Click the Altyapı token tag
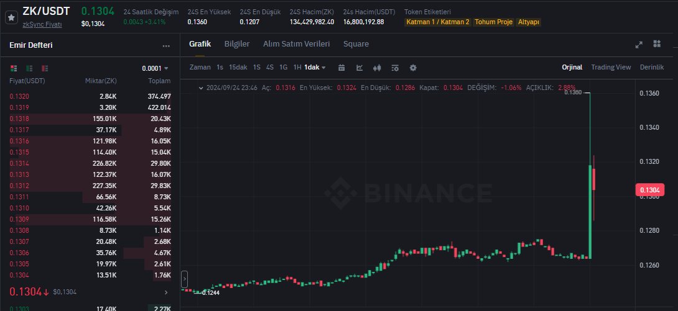Image resolution: width=678 pixels, height=311 pixels. point(528,22)
